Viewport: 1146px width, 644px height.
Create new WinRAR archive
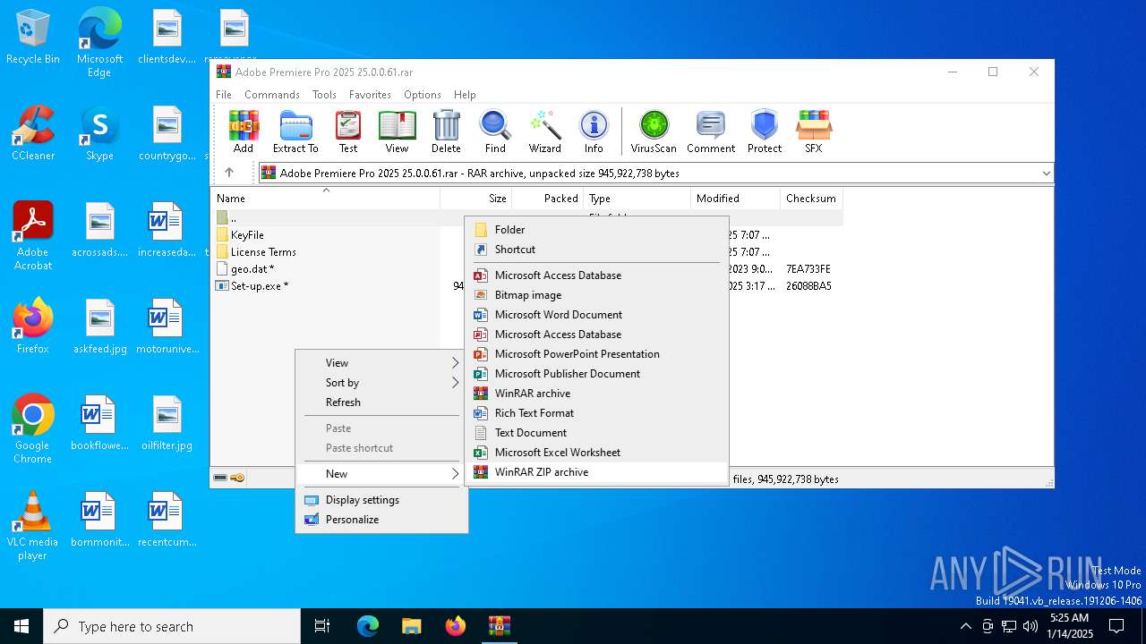click(x=596, y=393)
